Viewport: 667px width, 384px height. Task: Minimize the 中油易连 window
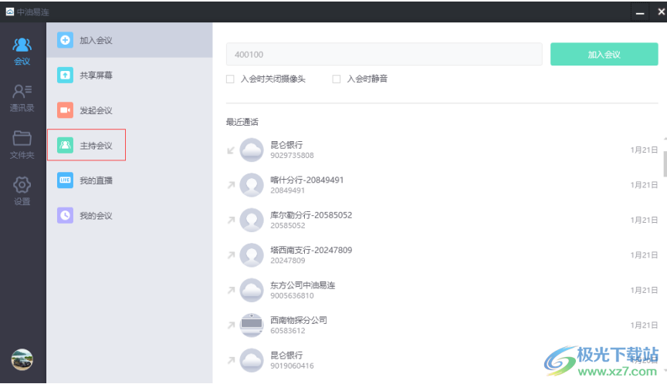pos(640,12)
